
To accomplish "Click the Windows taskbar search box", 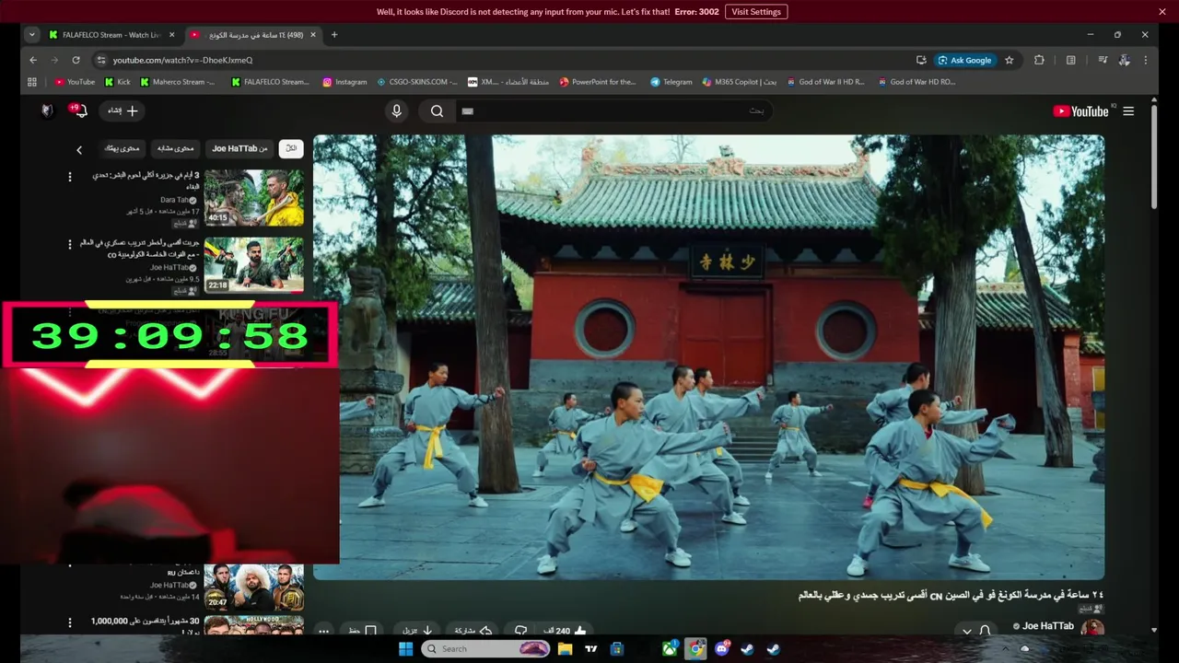I will point(486,648).
